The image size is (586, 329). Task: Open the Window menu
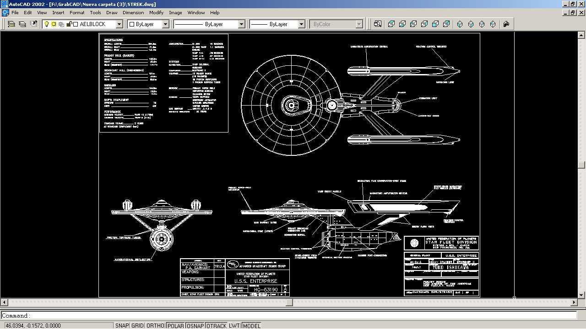click(196, 13)
